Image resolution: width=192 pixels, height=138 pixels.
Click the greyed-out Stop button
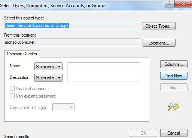coord(174,88)
